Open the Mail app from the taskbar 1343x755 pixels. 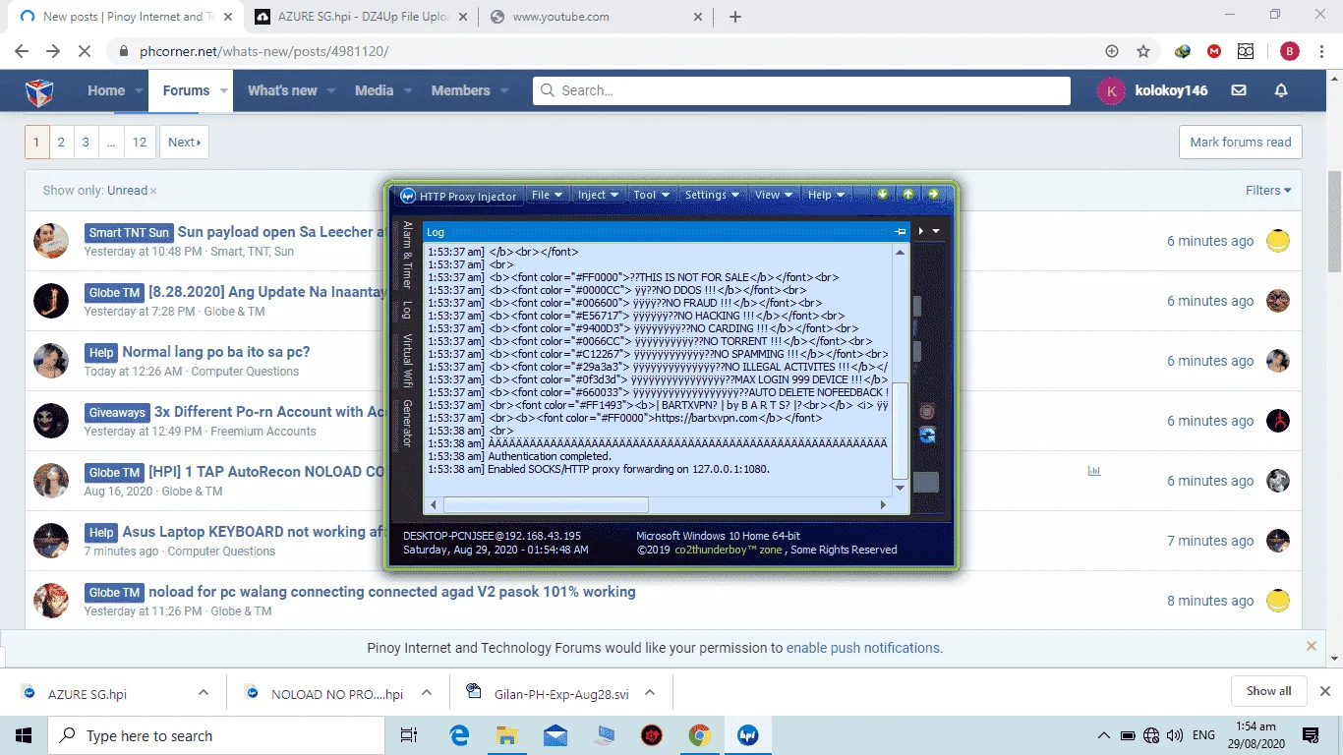coord(555,735)
